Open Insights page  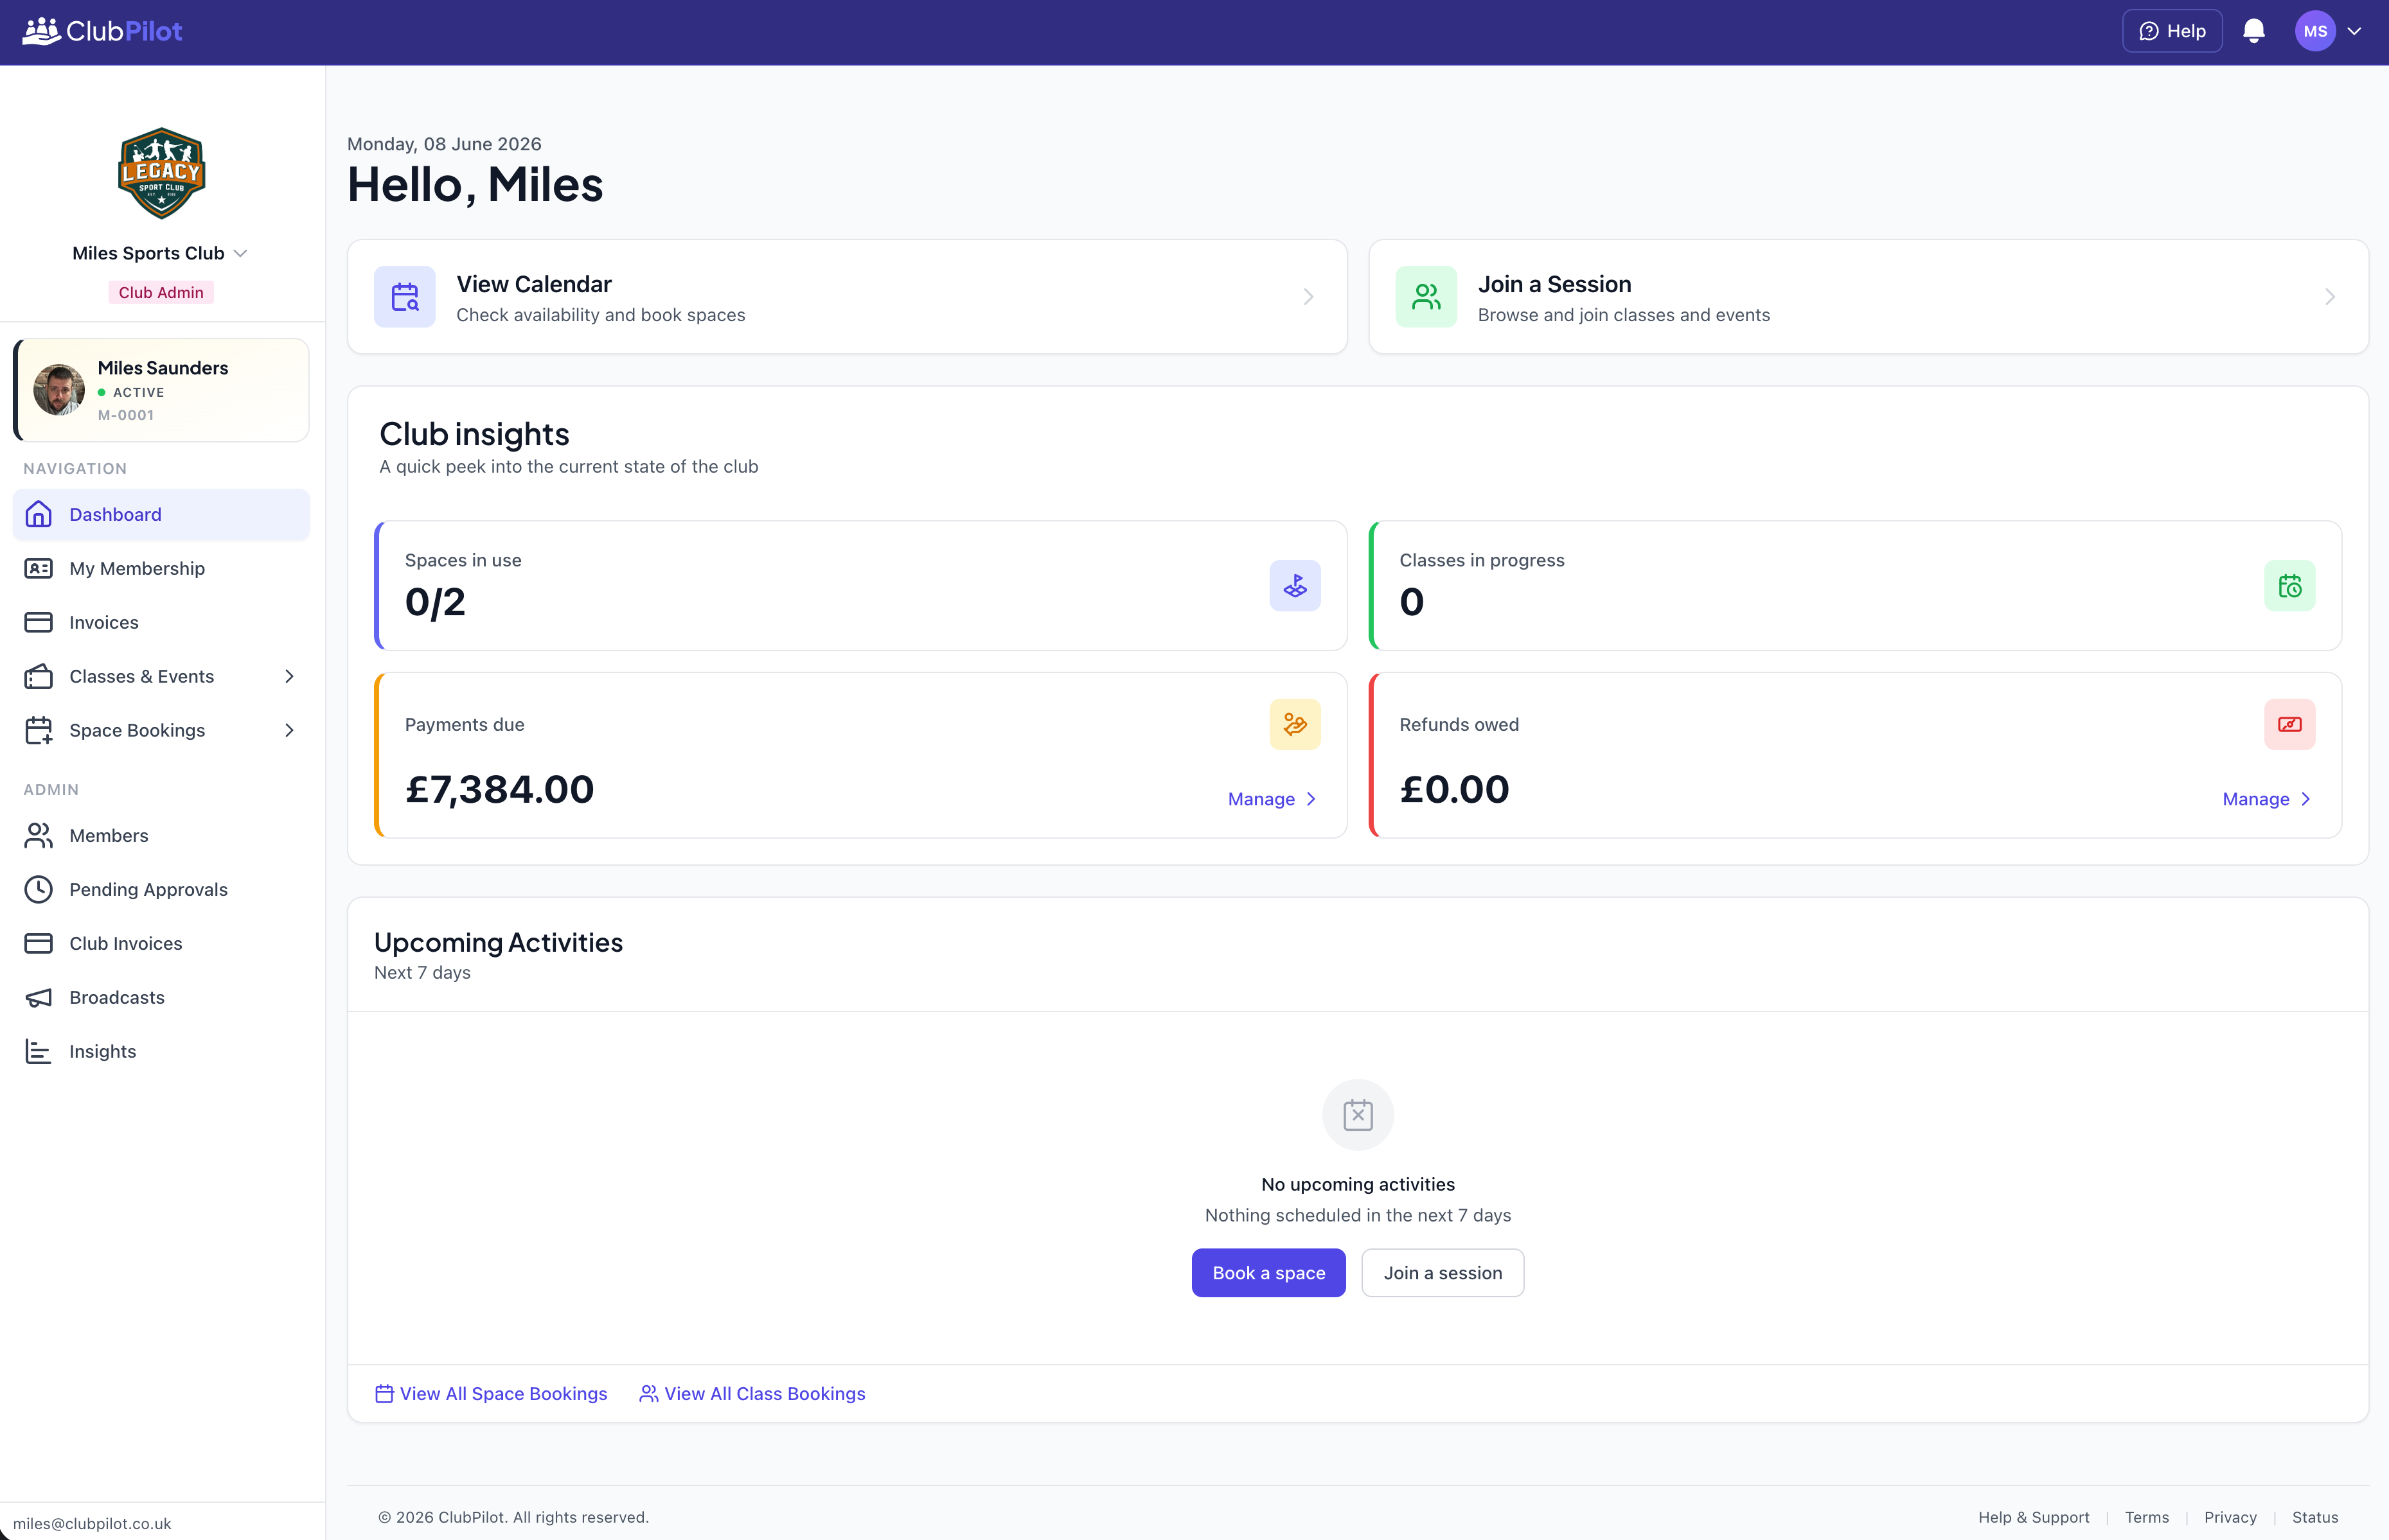click(x=161, y=1051)
